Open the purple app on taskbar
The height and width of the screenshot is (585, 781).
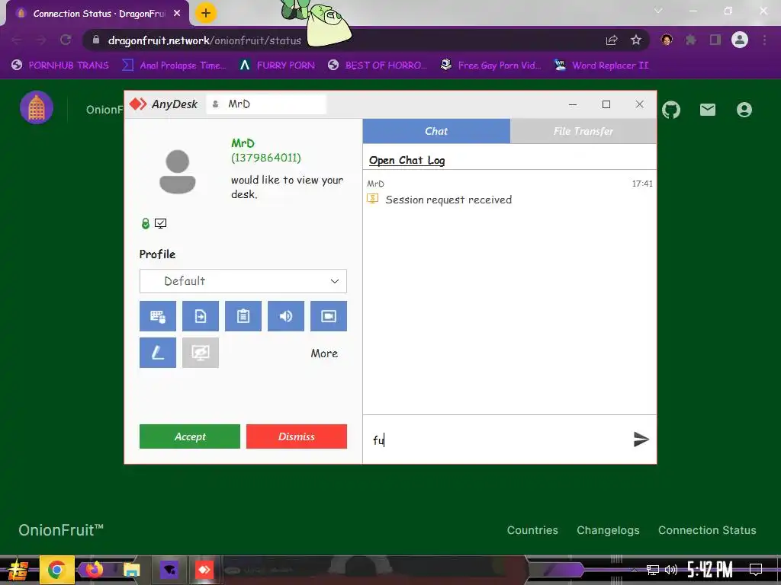click(x=169, y=570)
